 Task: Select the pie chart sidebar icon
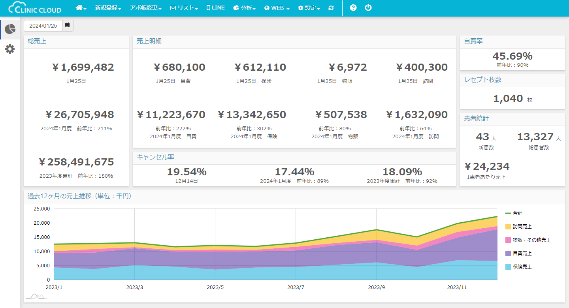pyautogui.click(x=10, y=29)
